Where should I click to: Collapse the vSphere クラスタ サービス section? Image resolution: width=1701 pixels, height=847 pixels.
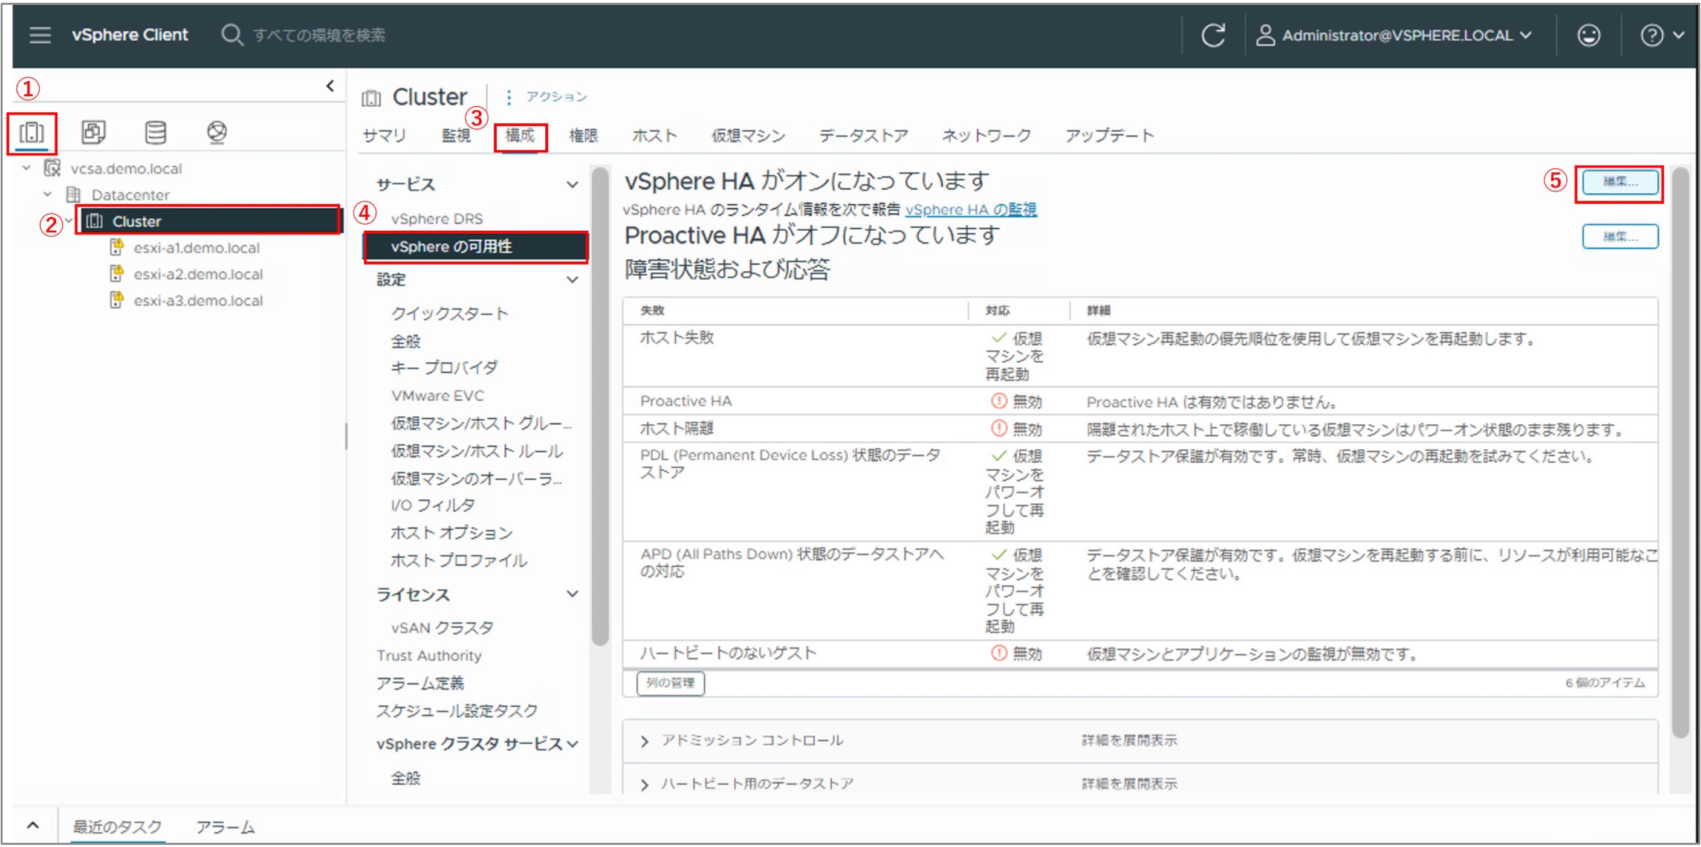(x=572, y=744)
